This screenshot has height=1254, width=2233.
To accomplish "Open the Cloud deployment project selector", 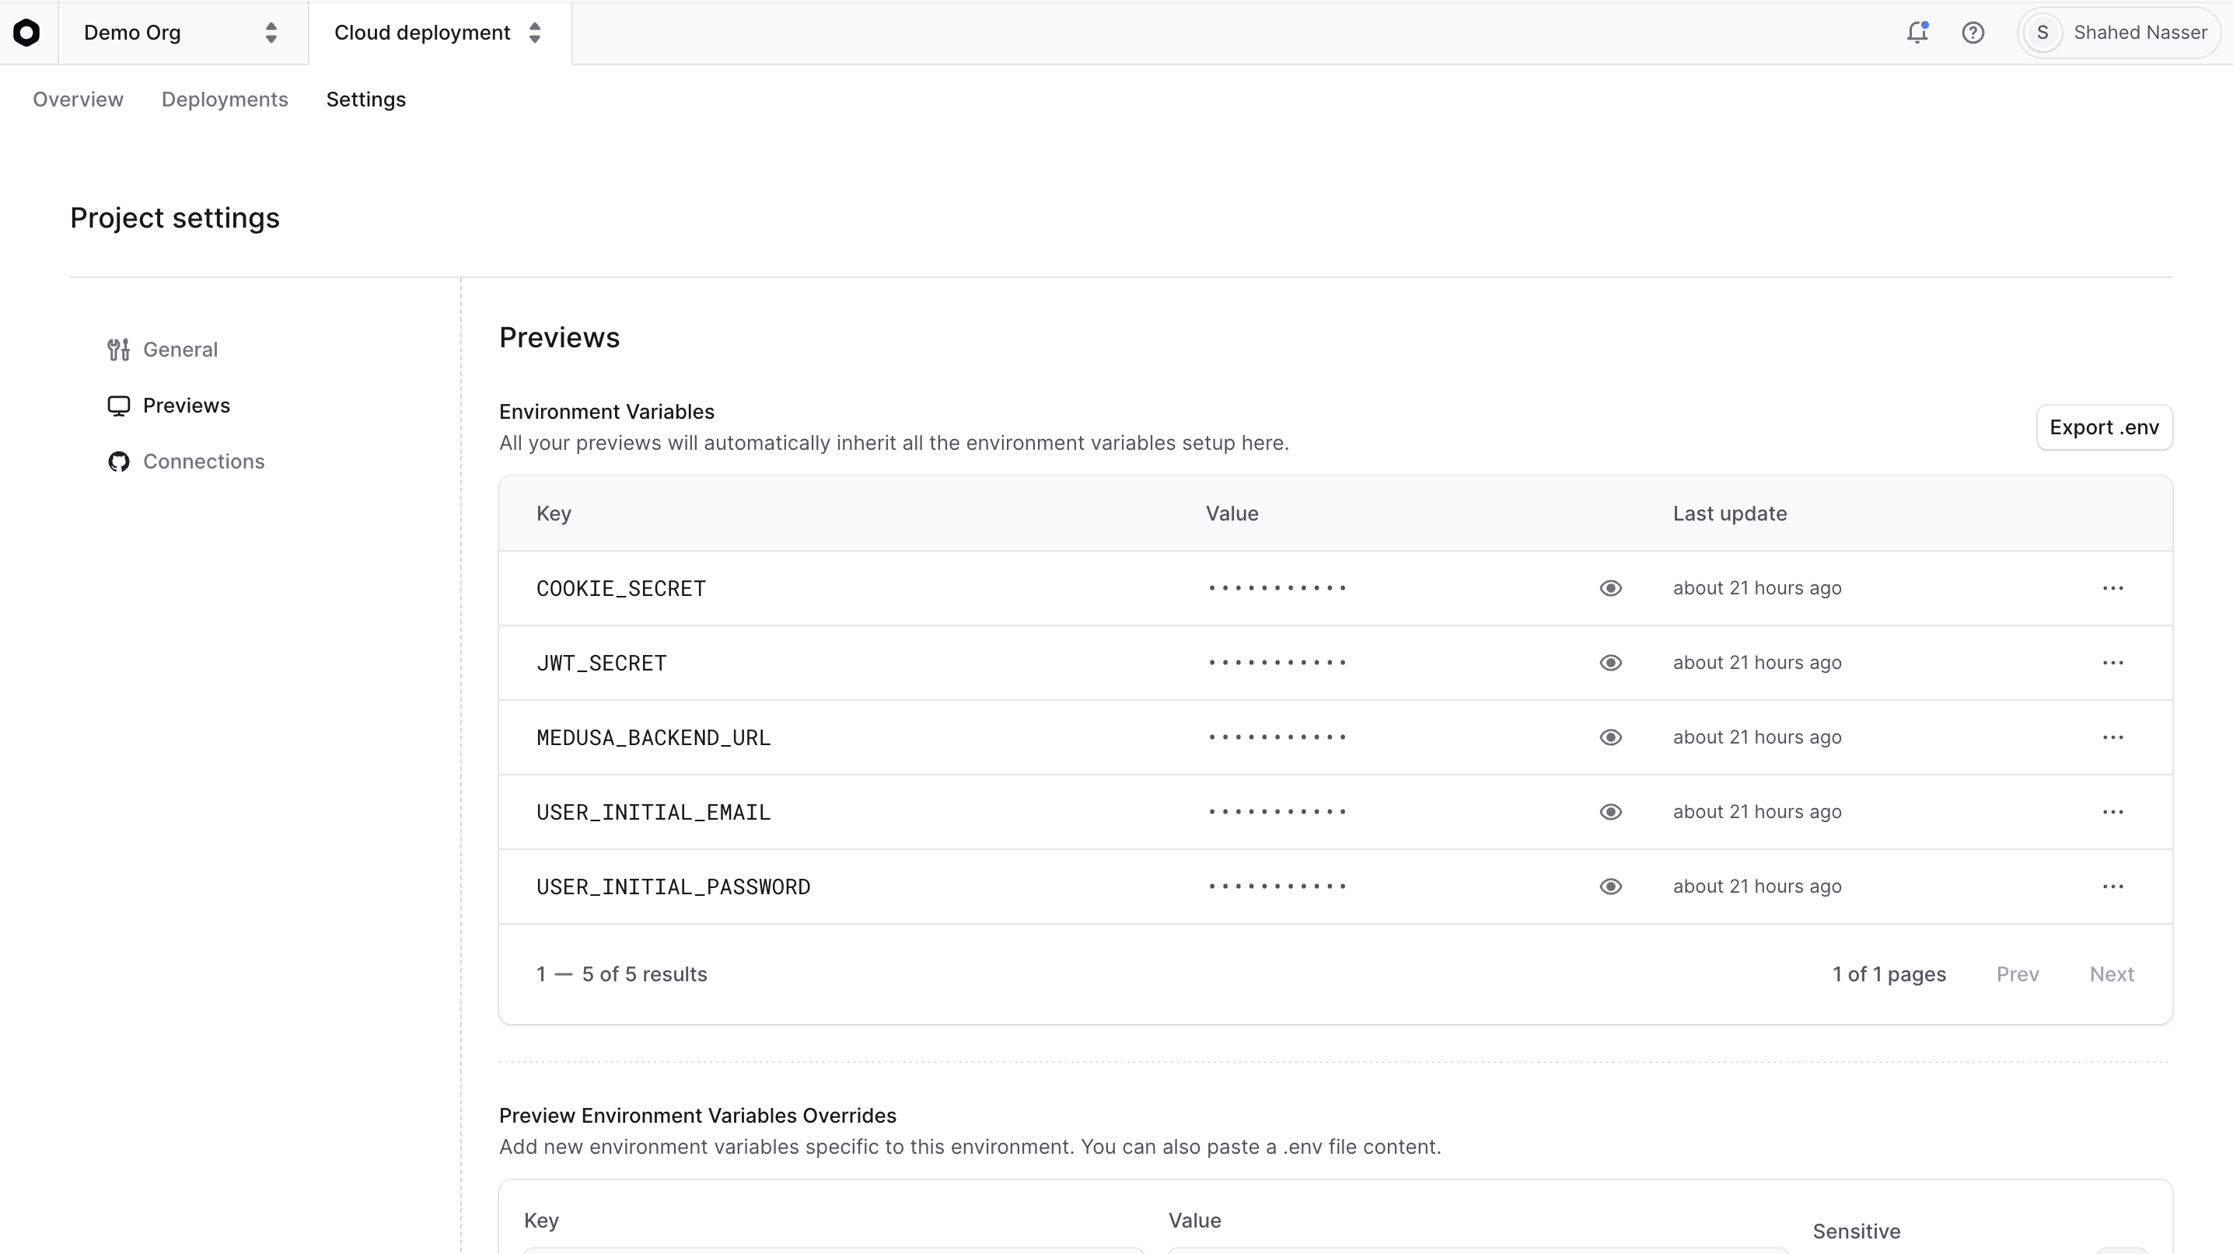I will coord(439,33).
